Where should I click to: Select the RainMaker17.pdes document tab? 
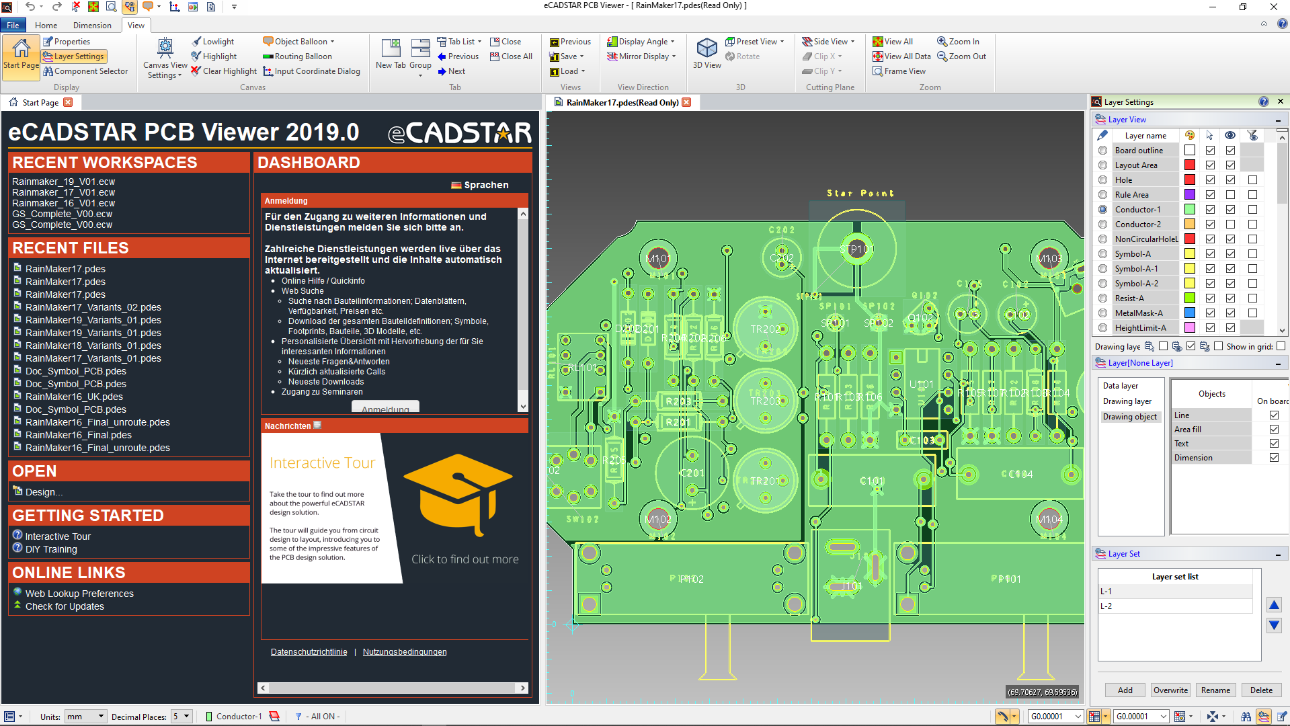[622, 102]
